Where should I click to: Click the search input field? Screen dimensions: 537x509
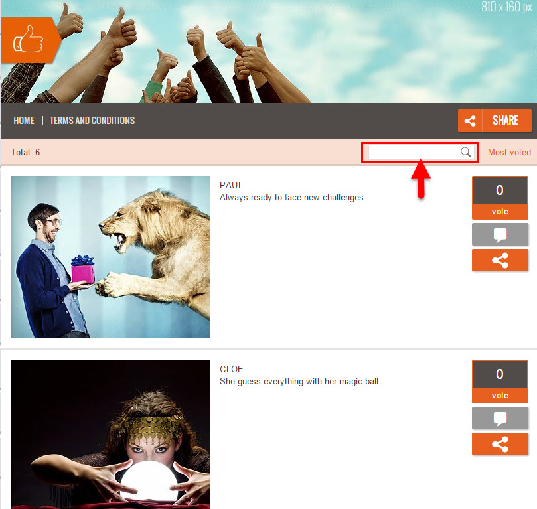421,153
